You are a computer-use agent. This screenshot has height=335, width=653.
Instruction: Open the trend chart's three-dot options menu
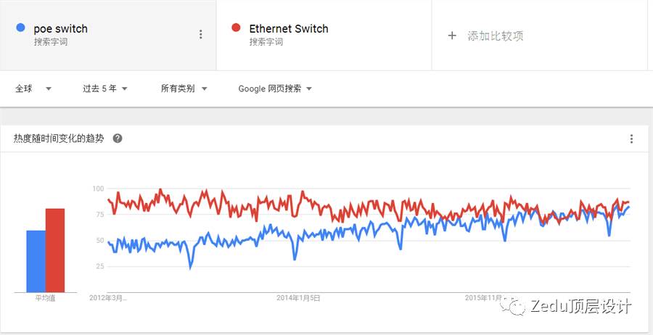click(x=631, y=139)
